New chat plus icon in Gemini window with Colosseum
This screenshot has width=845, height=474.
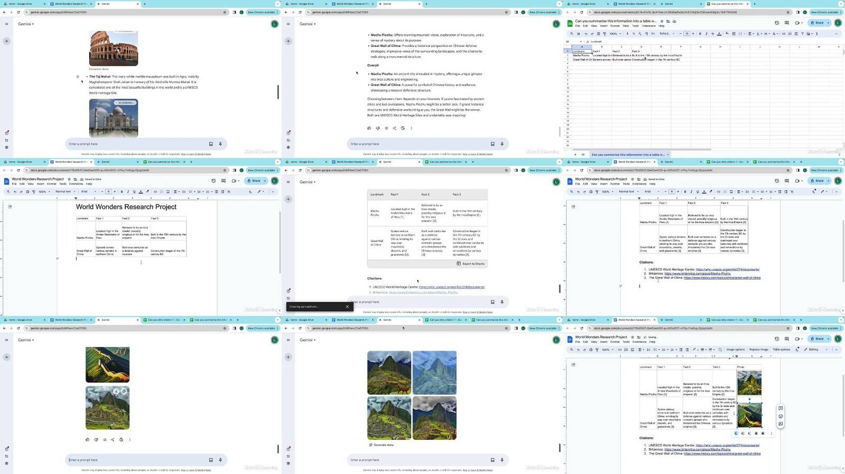coord(6,41)
